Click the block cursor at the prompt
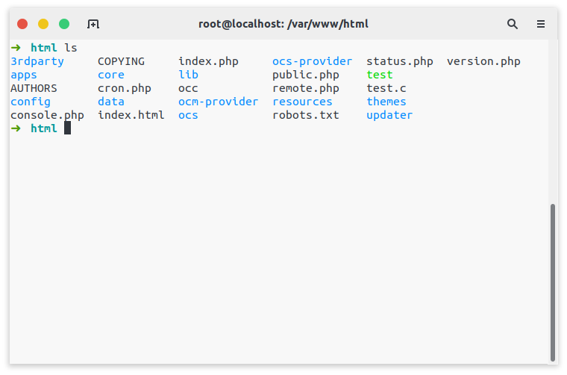The height and width of the screenshot is (375, 567). [x=67, y=128]
